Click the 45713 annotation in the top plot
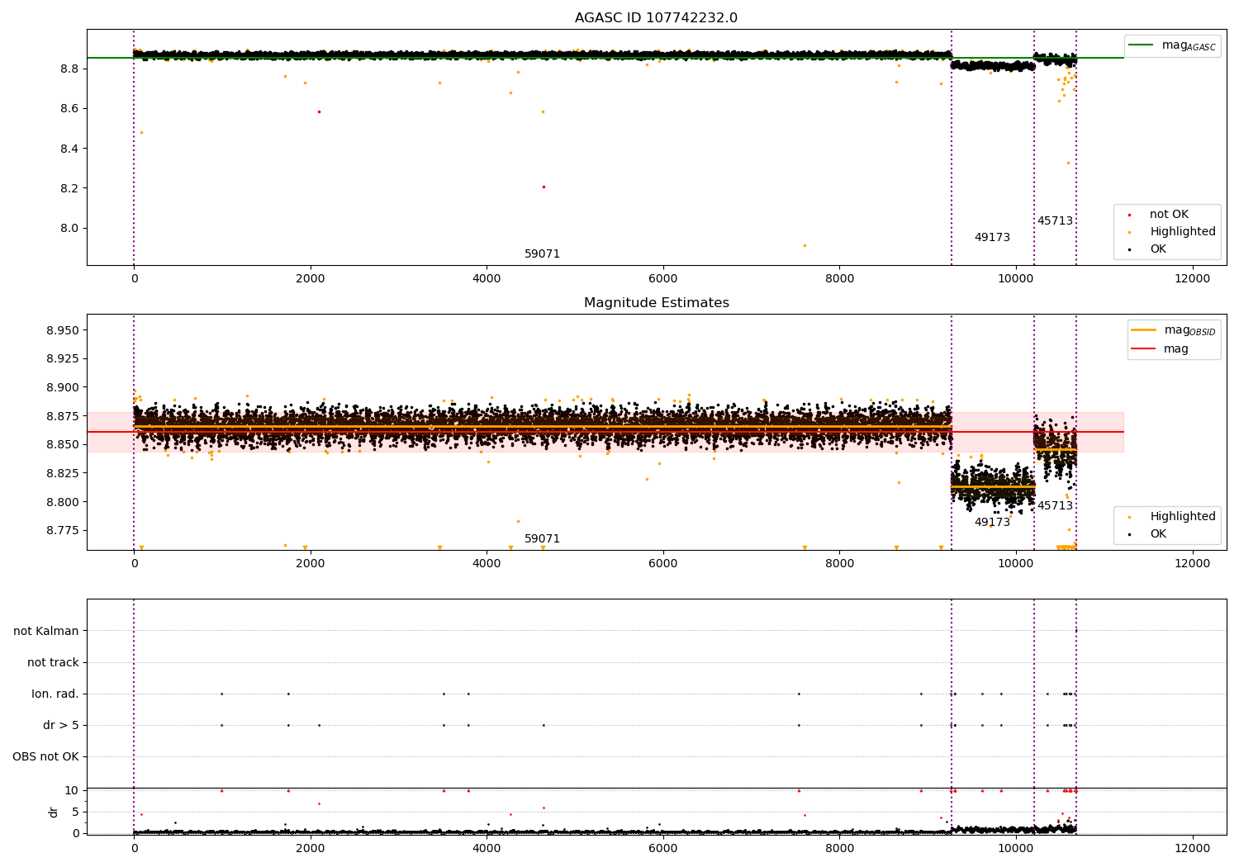This screenshot has height=867, width=1239. point(1055,221)
